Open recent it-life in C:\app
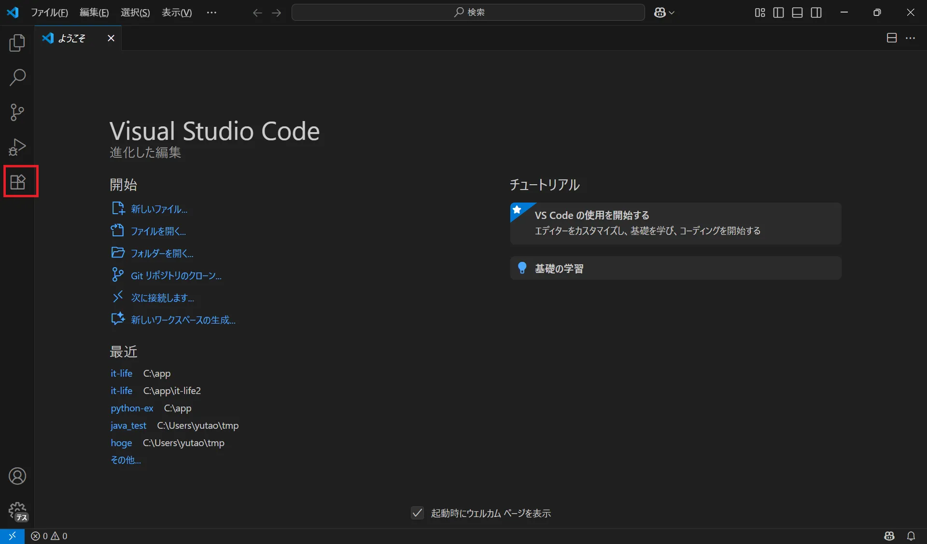The height and width of the screenshot is (544, 927). click(122, 373)
